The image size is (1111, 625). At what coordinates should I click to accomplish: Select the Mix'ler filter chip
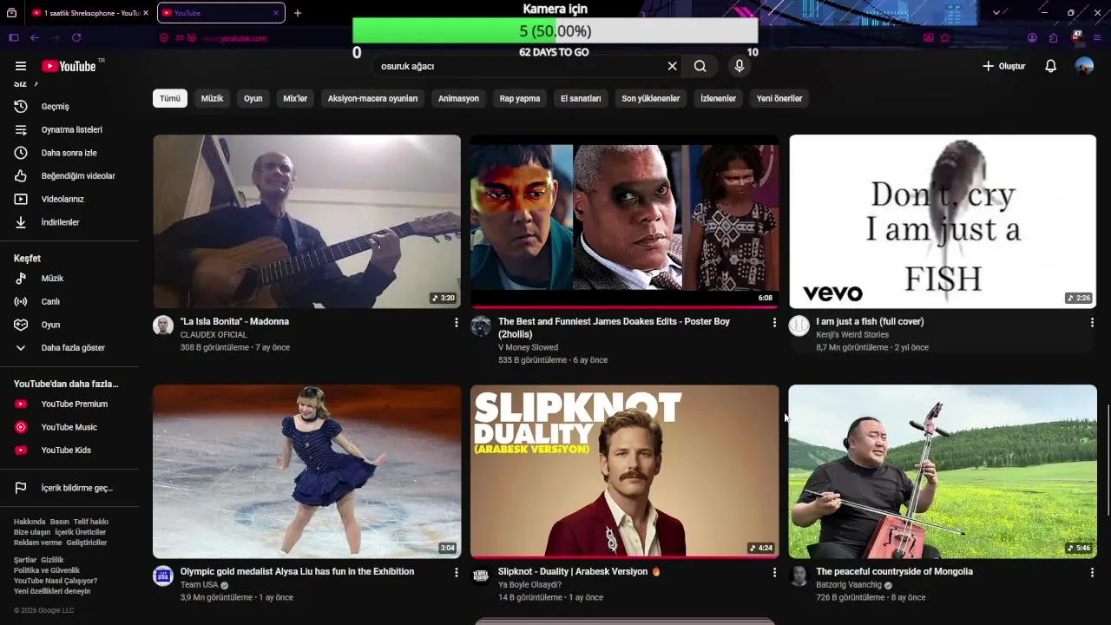tap(295, 98)
